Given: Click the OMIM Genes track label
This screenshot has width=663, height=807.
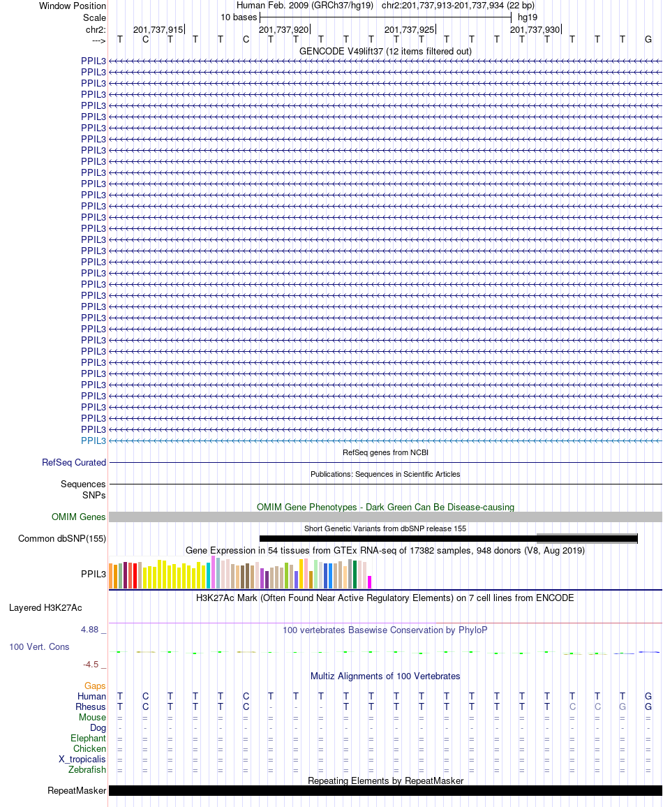Looking at the screenshot, I should pyautogui.click(x=79, y=517).
